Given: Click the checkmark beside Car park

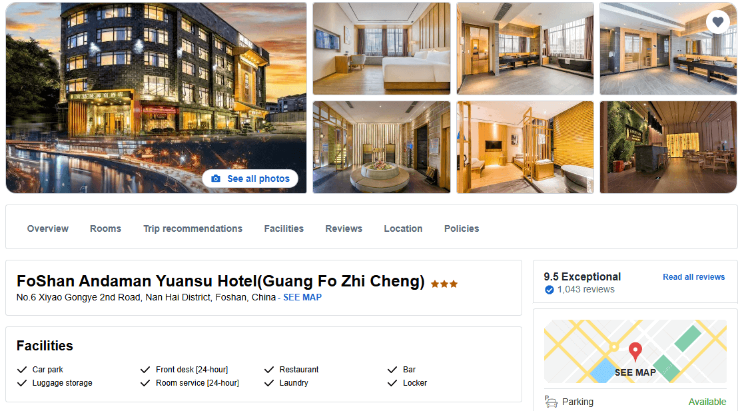Looking at the screenshot, I should point(22,370).
